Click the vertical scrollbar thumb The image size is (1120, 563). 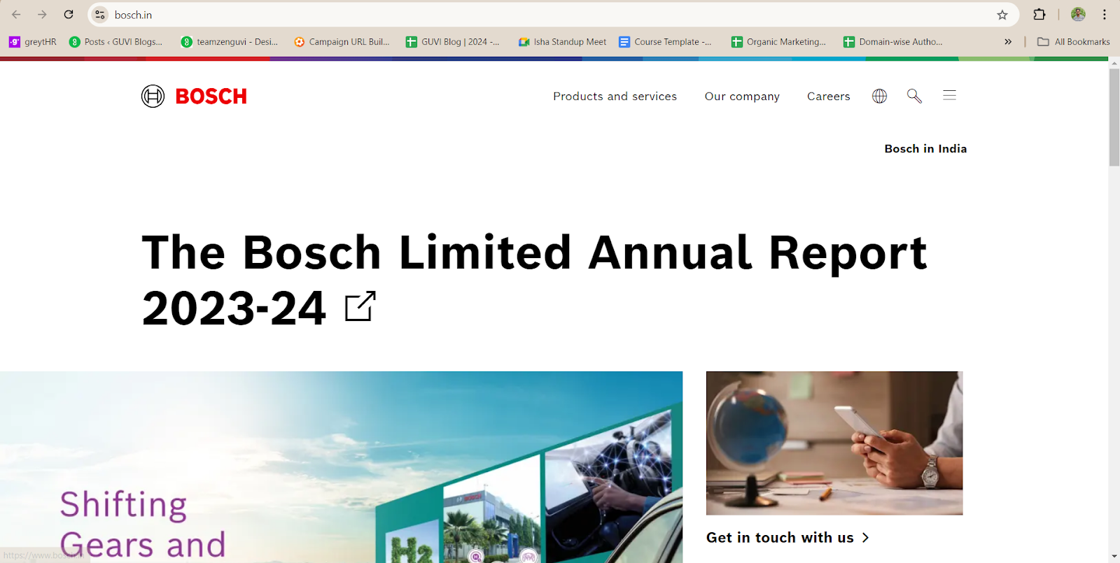1114,117
